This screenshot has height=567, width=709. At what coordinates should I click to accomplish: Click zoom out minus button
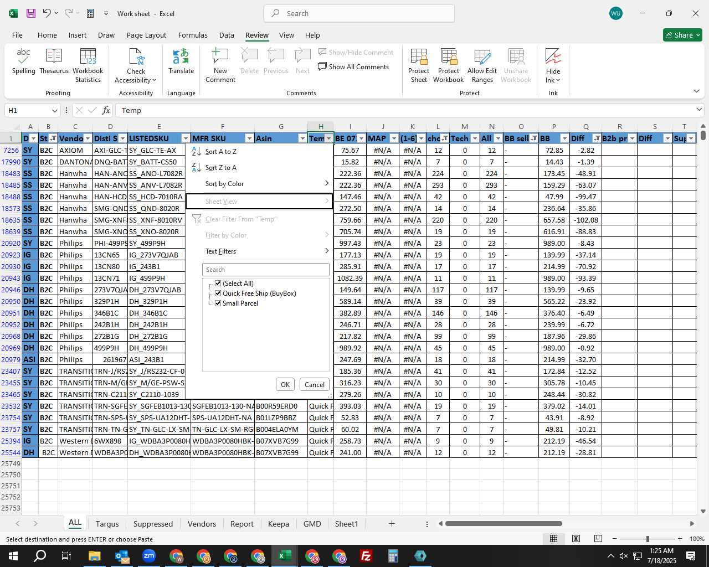pos(615,539)
